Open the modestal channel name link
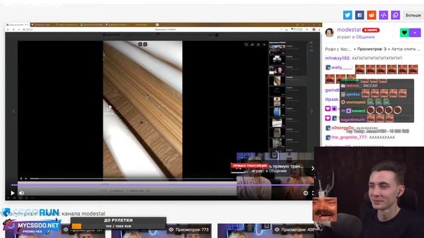424x238 pixels. pos(348,30)
